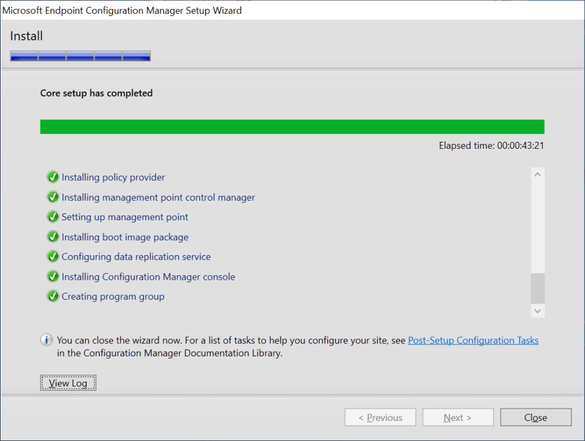Click the scrollbar thumb in the task list
The image size is (585, 441).
coord(538,288)
